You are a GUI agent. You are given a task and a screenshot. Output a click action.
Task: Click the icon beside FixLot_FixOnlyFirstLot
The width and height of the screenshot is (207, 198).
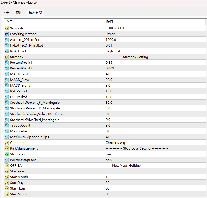(x=7, y=45)
